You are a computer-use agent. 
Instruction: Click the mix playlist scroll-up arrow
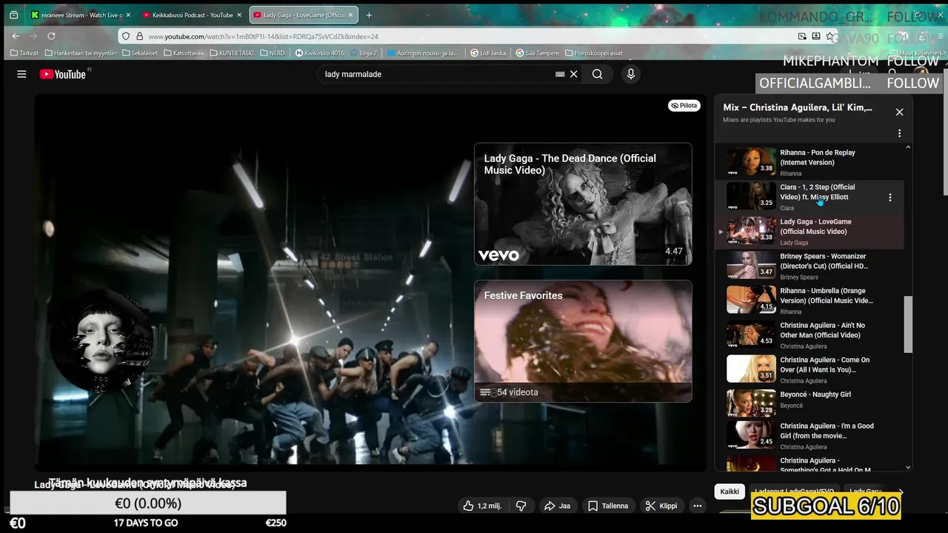[908, 147]
